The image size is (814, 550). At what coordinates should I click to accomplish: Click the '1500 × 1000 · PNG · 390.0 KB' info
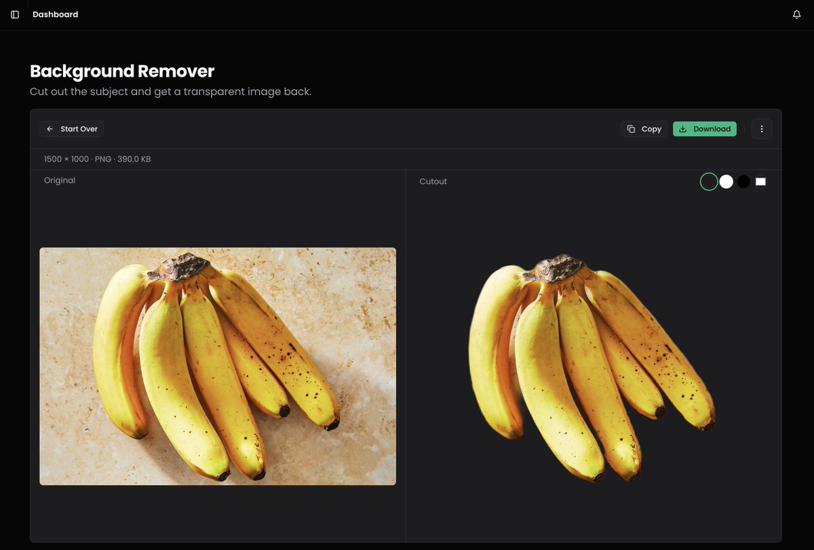(98, 159)
